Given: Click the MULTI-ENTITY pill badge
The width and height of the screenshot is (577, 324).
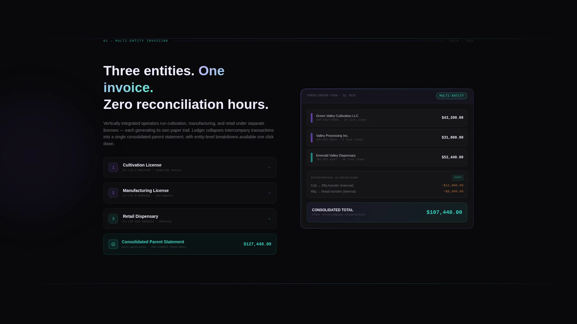Looking at the screenshot, I should coord(452,96).
